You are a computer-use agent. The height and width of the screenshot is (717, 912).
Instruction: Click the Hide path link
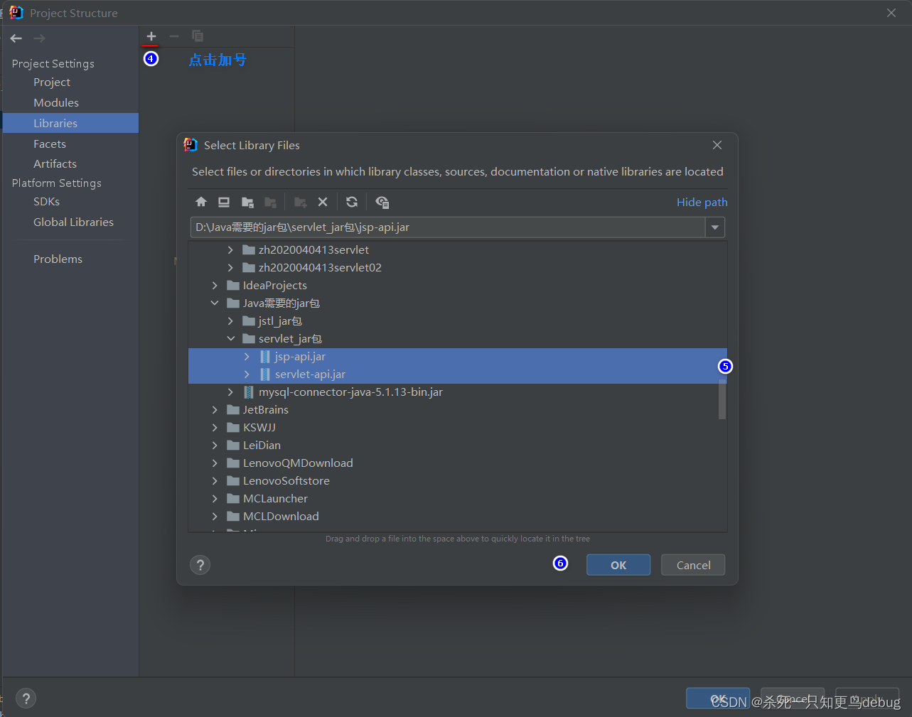click(x=702, y=203)
